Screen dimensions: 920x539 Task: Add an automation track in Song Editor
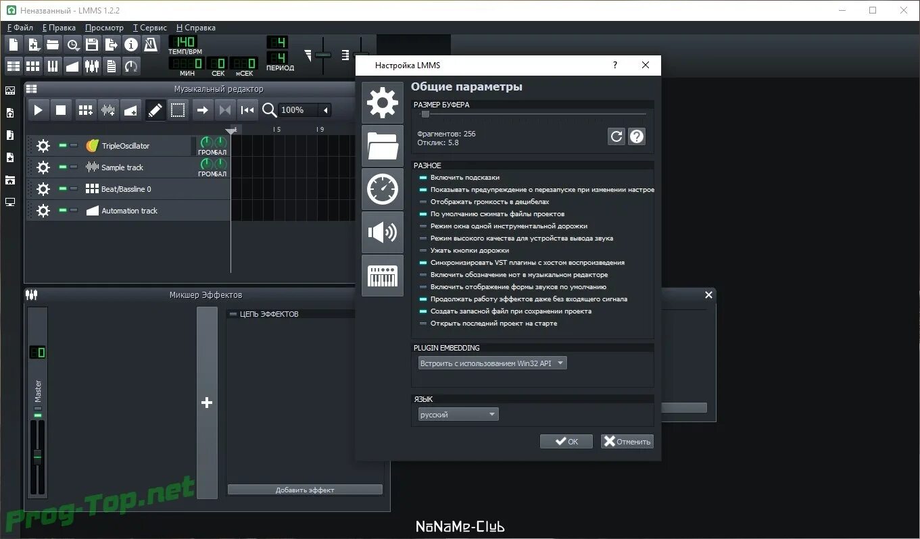click(131, 110)
